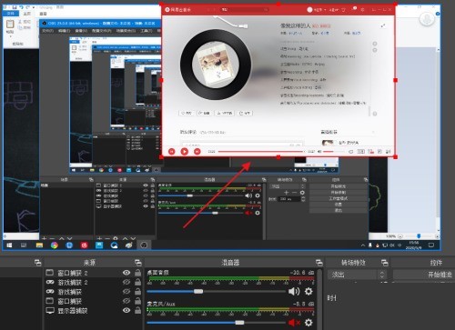
Task: Seek on the NetEase Music progress bar
Action: [260, 151]
